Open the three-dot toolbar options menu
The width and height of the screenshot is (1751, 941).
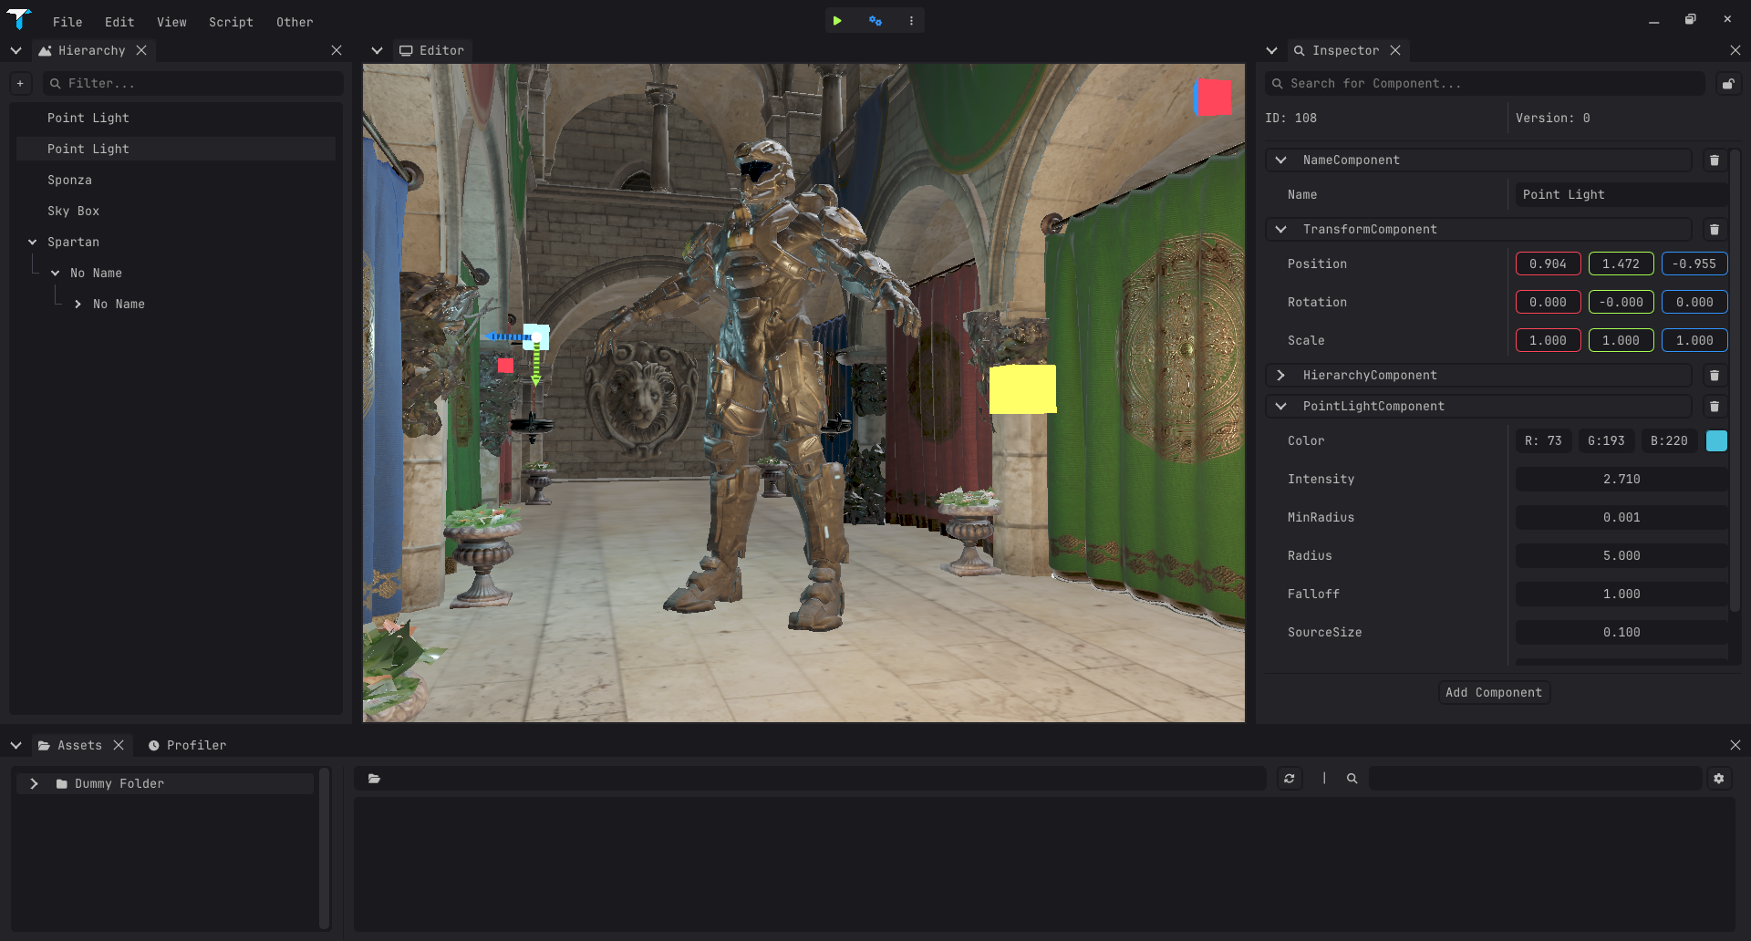point(911,21)
